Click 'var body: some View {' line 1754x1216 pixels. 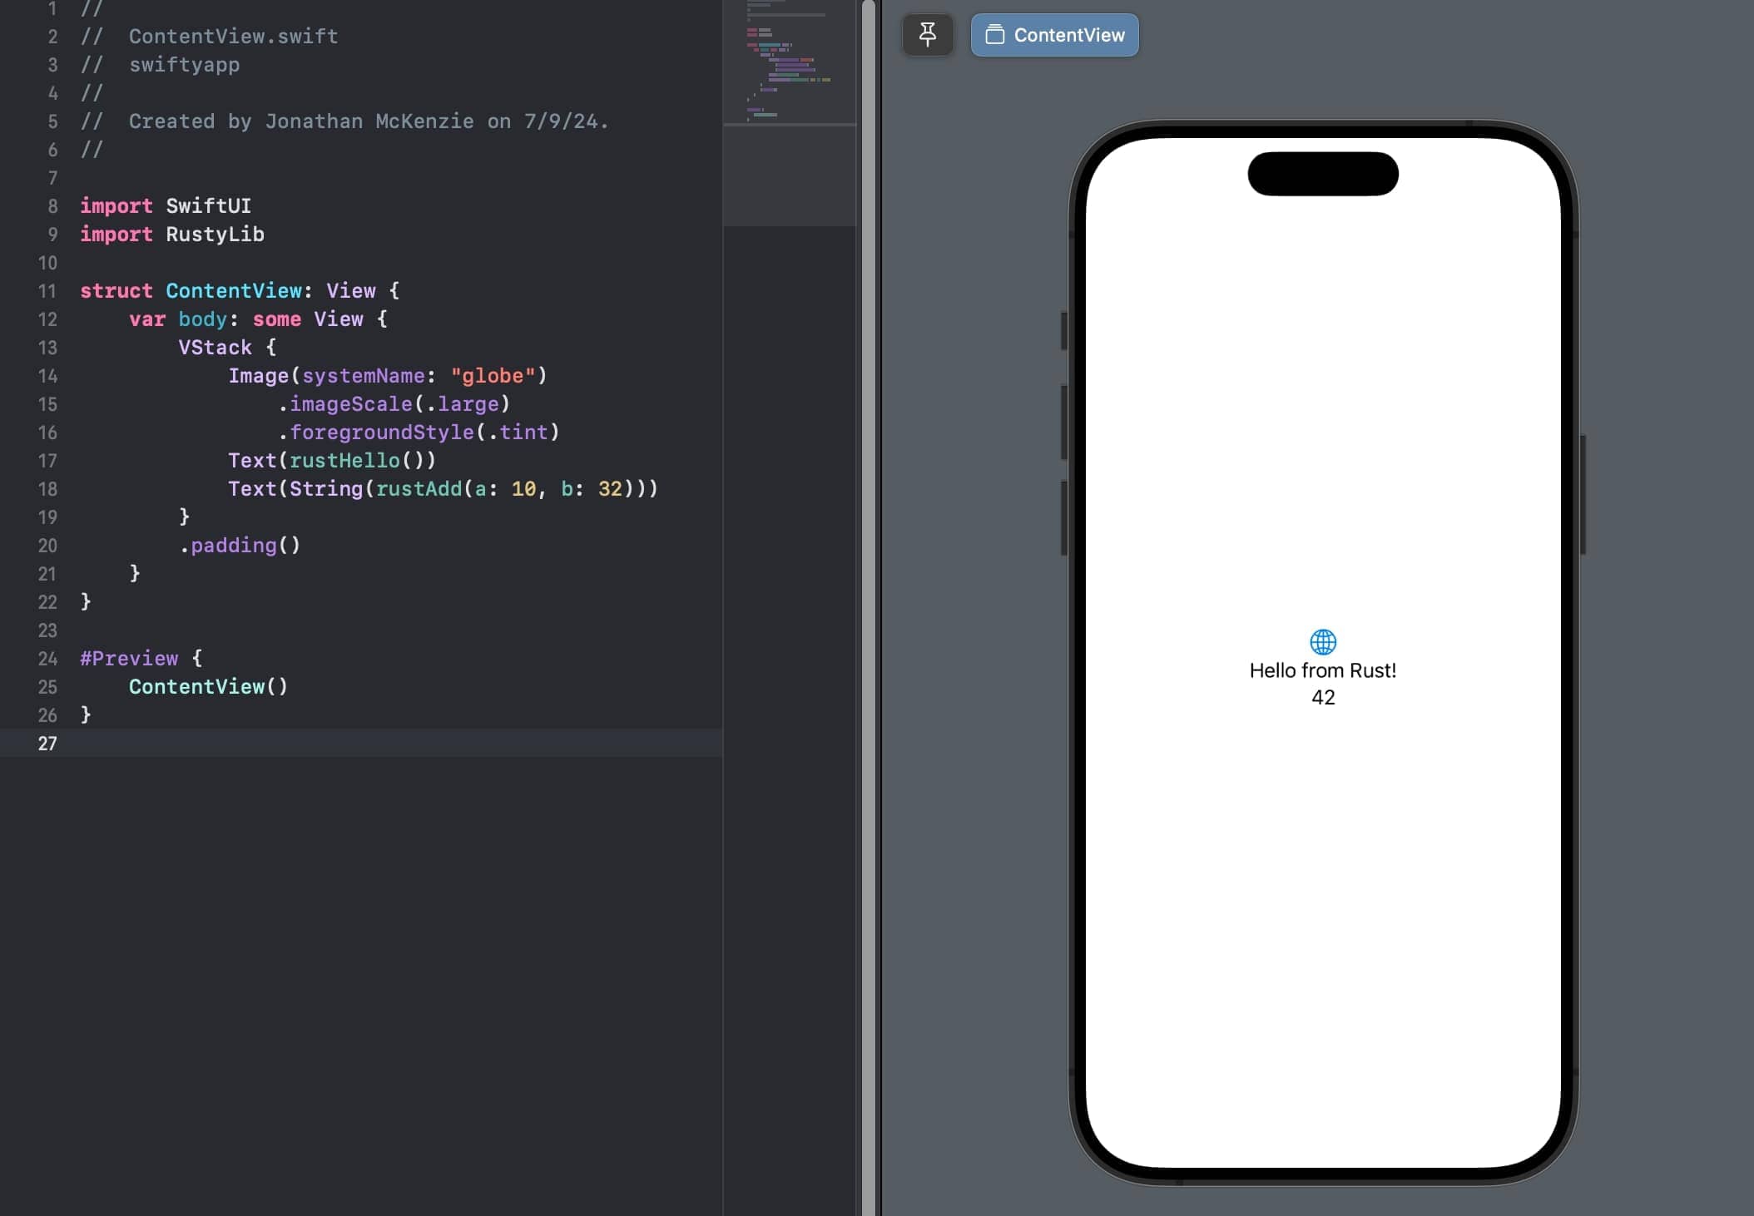click(x=258, y=319)
